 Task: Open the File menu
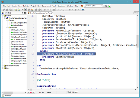pos(5,6)
